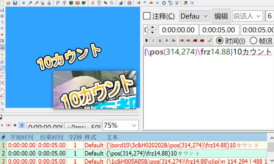Select the rectangle clip visual tool
Viewport: 274px width, 164px height.
tap(2, 41)
